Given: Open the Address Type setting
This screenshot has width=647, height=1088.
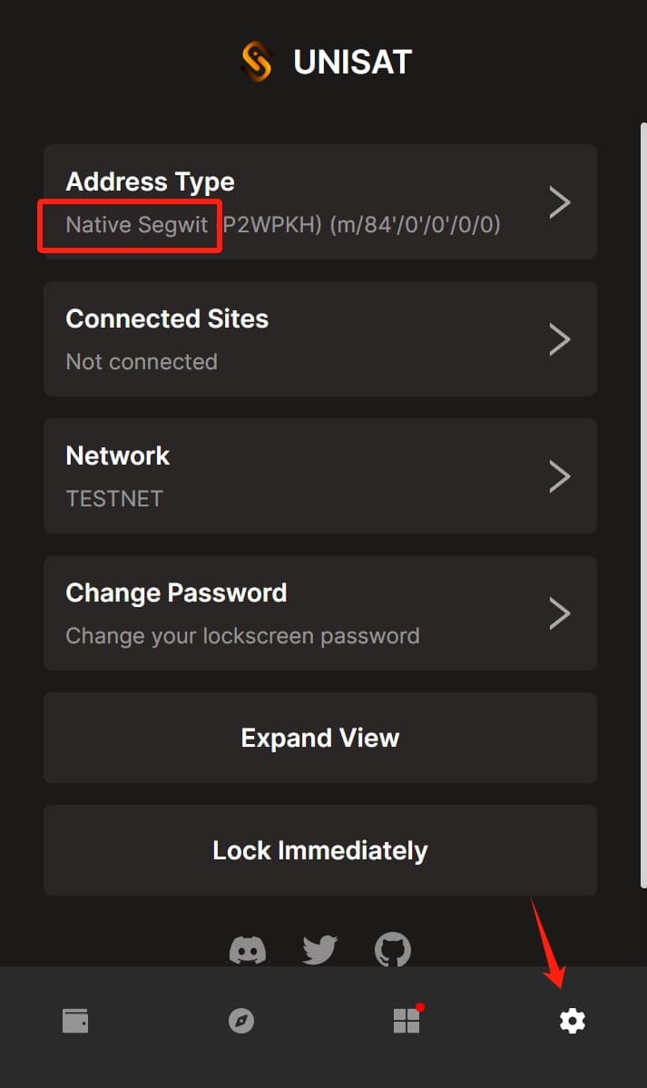Looking at the screenshot, I should (320, 202).
